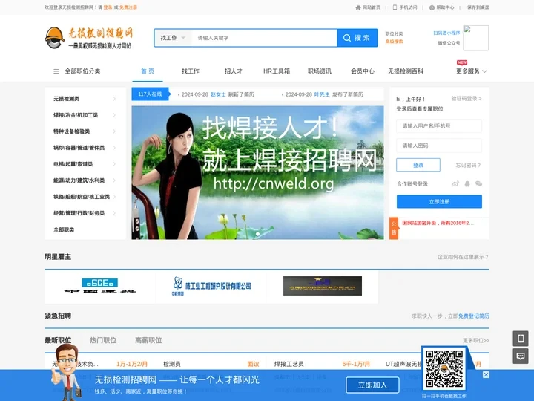
Task: Open the help center icon link 帮助中心
Action: pyautogui.click(x=442, y=7)
